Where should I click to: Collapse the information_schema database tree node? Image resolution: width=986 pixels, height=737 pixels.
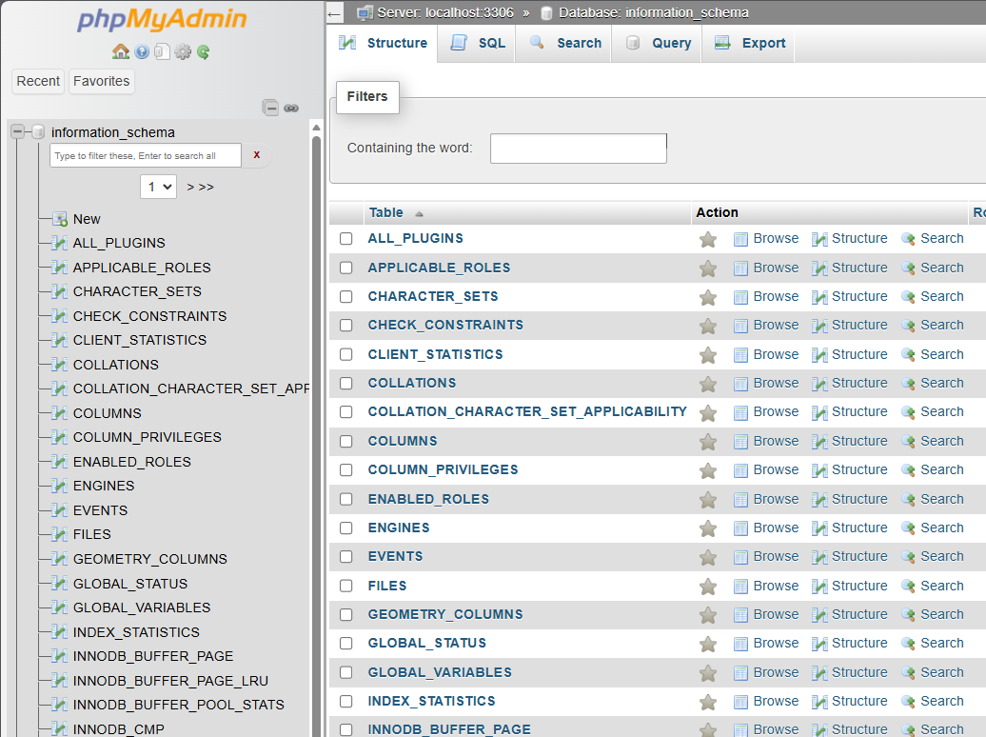tap(18, 132)
